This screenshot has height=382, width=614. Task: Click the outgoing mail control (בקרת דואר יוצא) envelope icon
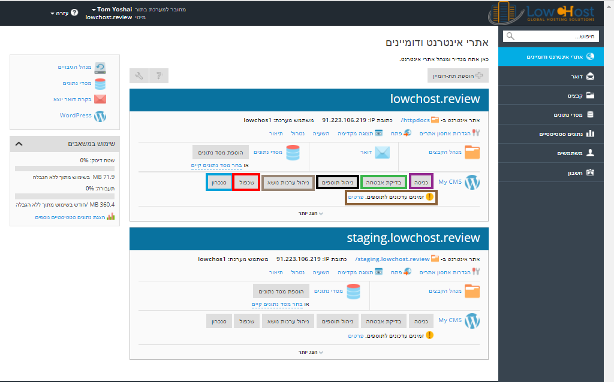(100, 99)
